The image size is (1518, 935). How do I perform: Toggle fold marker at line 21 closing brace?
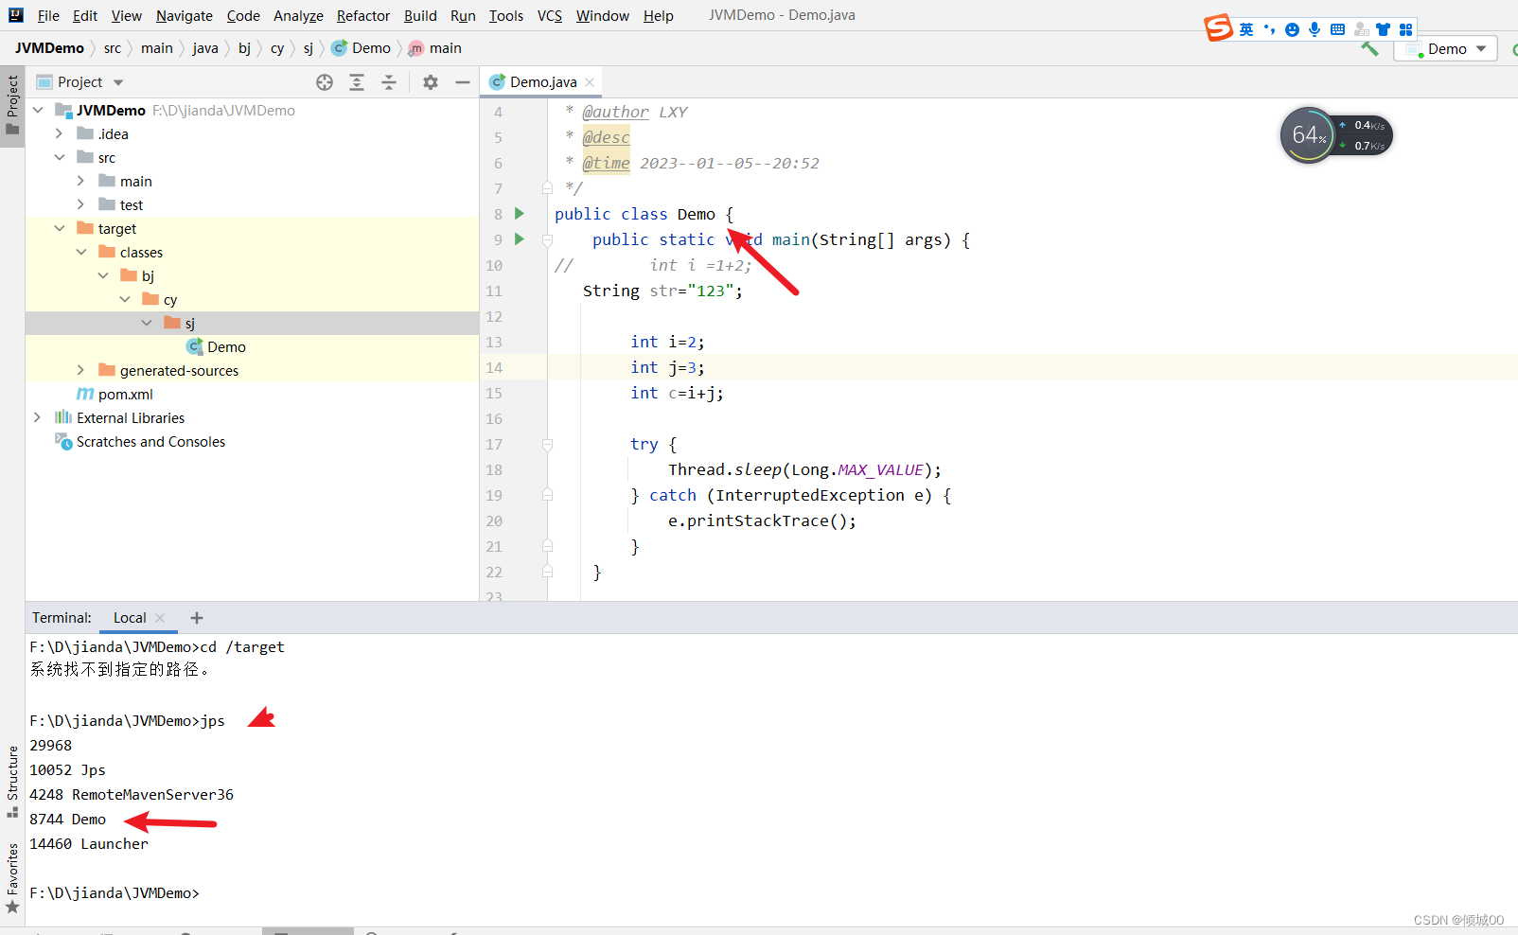547,546
